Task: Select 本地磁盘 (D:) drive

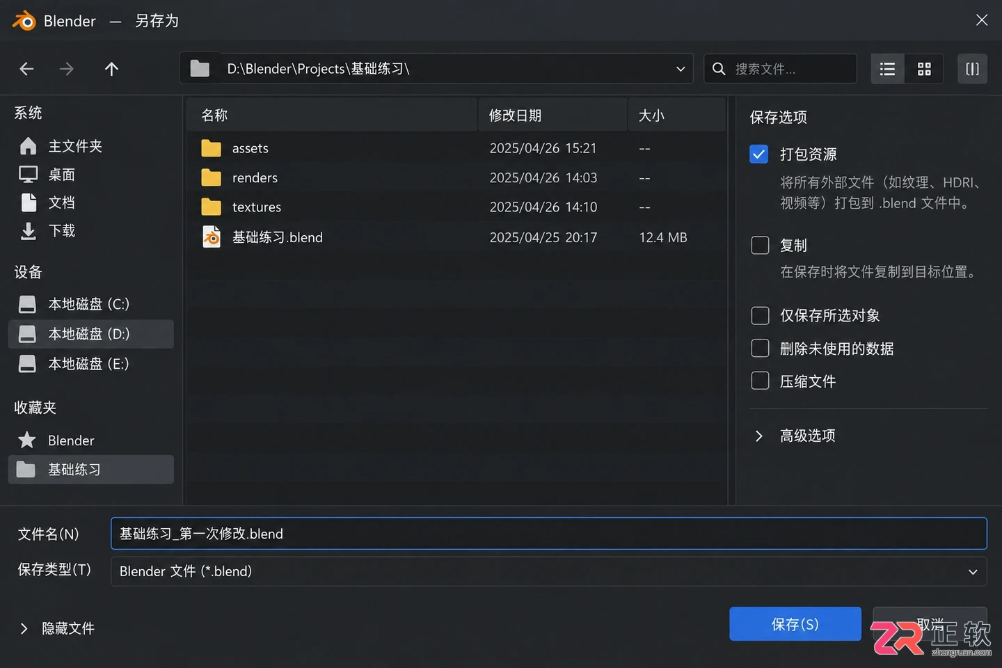Action: 90,334
